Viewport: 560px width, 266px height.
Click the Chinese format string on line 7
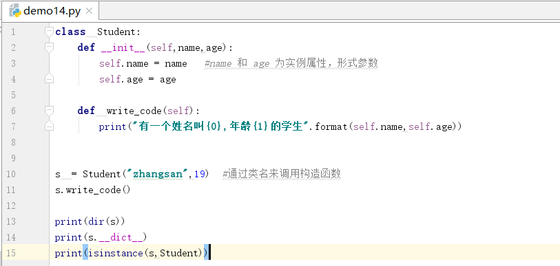click(x=220, y=126)
